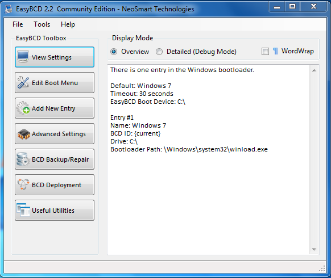Viewport: 331px width, 278px height.
Task: Click the "Entry #1" line
Action: coord(122,117)
